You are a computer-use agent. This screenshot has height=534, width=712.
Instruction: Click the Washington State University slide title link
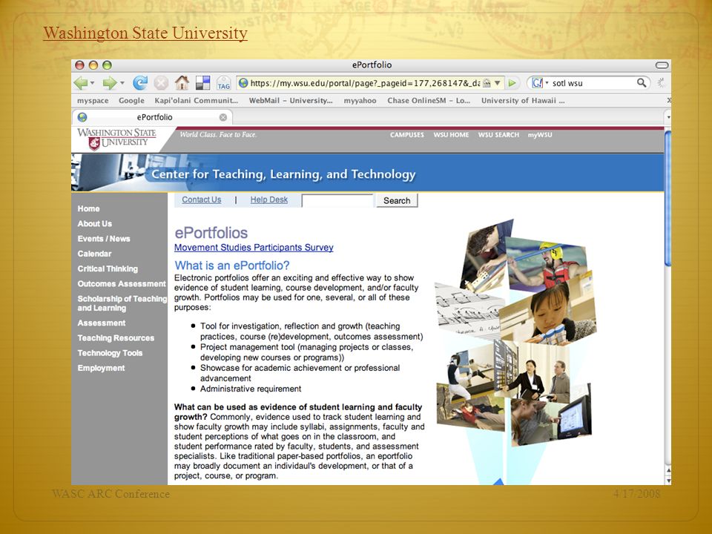(145, 33)
